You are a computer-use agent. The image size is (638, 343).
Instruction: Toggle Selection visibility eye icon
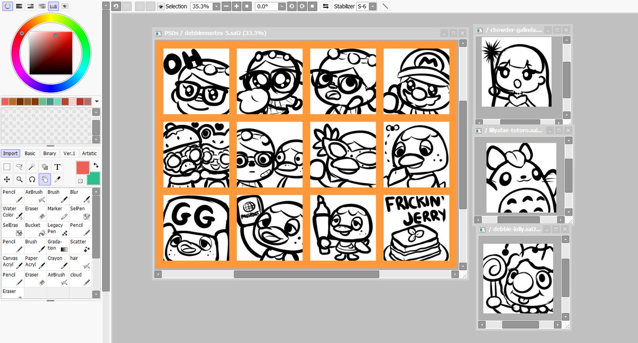[x=160, y=6]
